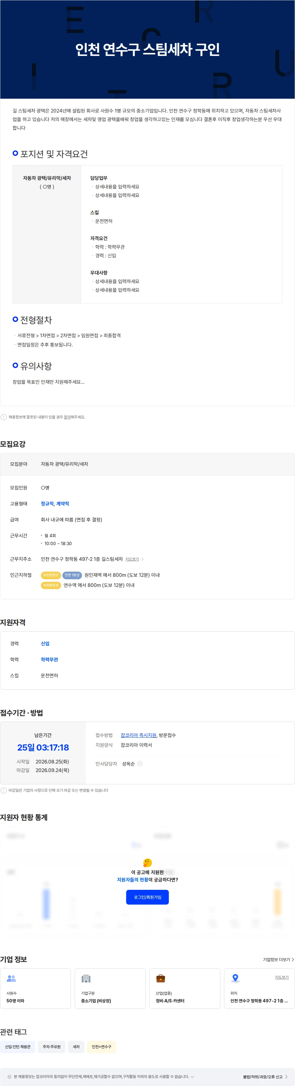Viewport: 295px width, 1086px height.
Task: Click the 10:00 ~ 18:30 working hours
Action: click(x=58, y=544)
